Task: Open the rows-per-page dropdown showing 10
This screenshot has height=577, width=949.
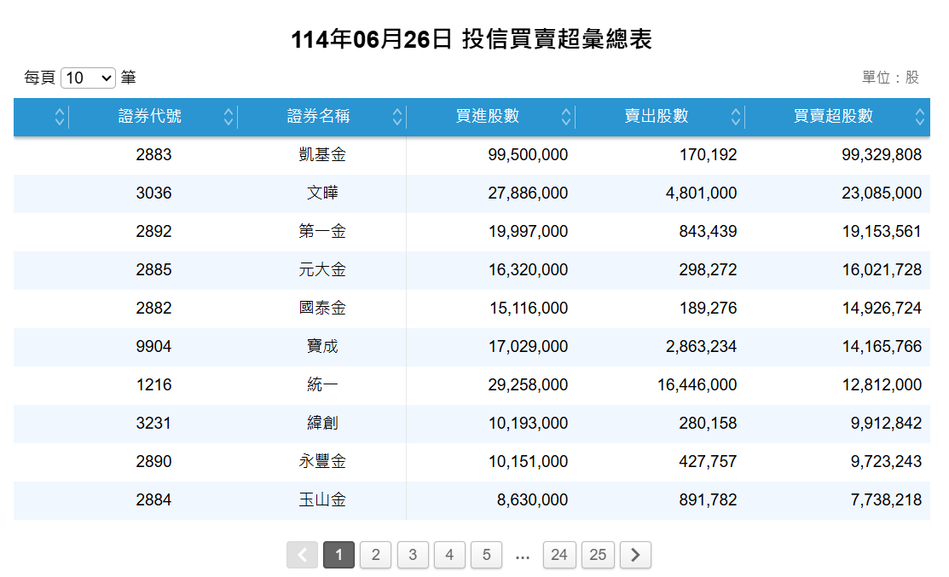Action: [88, 78]
